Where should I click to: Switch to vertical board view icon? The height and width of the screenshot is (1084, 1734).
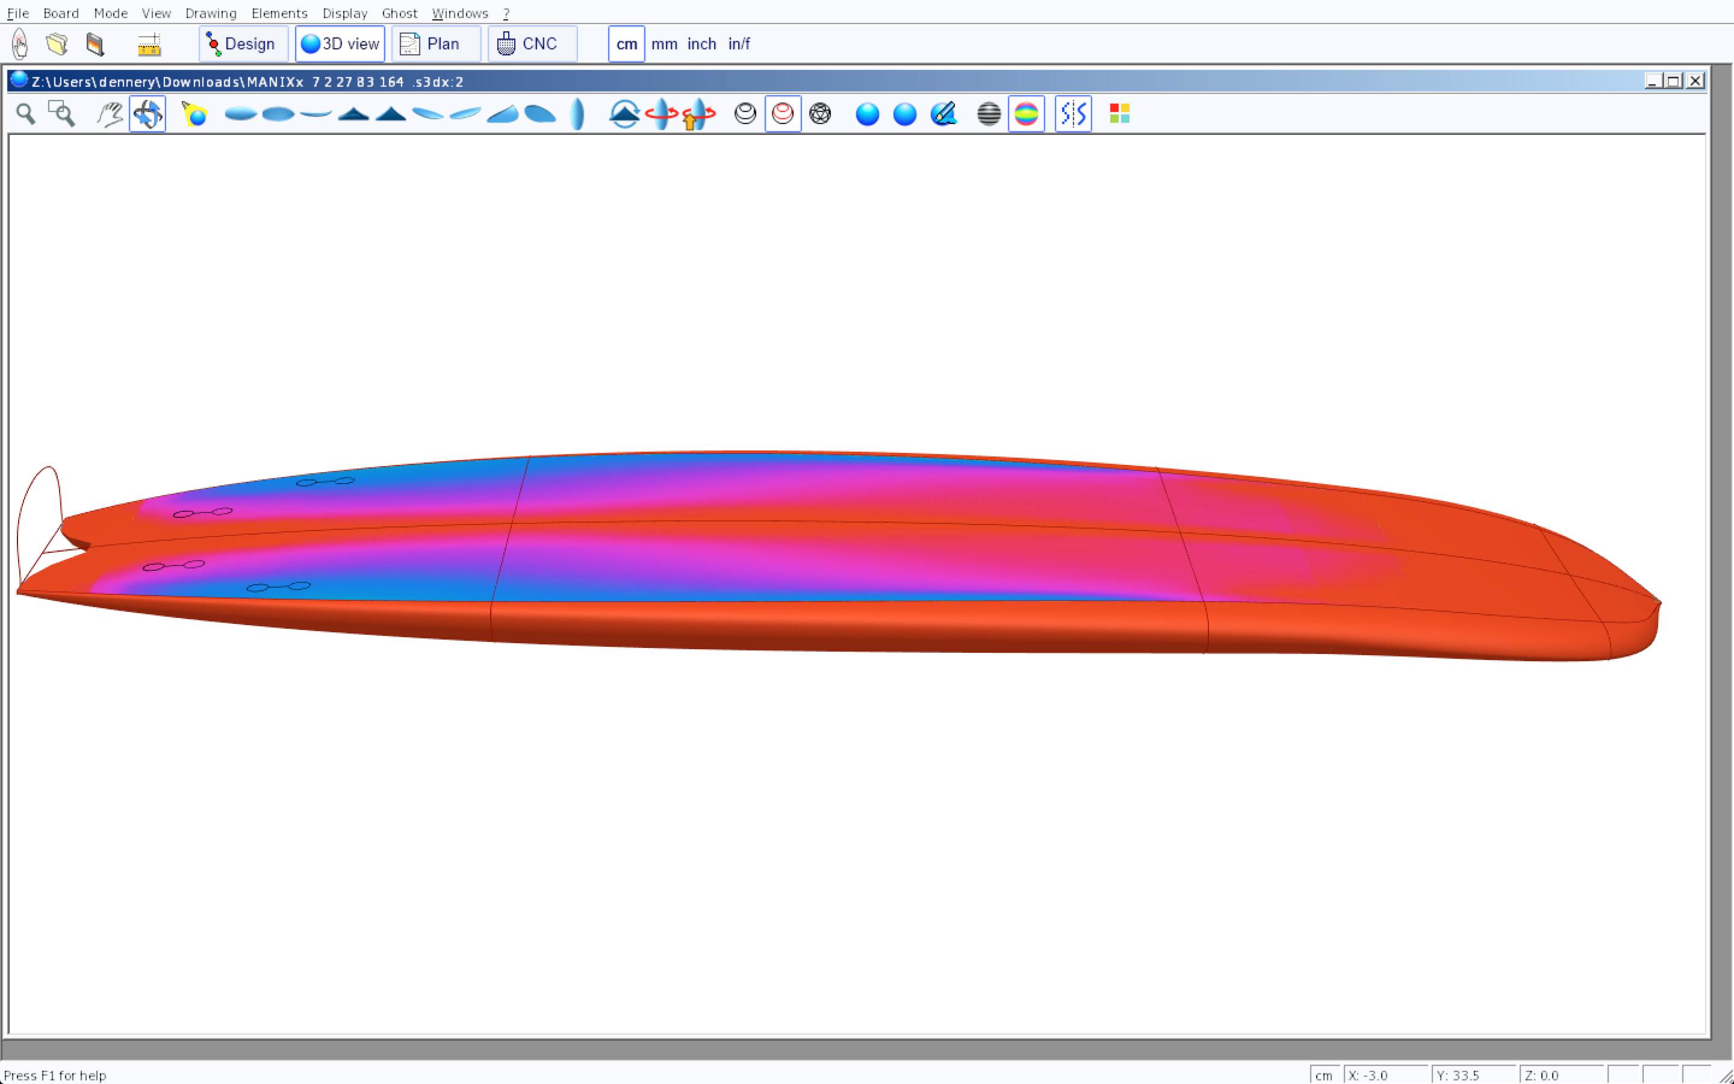tap(577, 114)
